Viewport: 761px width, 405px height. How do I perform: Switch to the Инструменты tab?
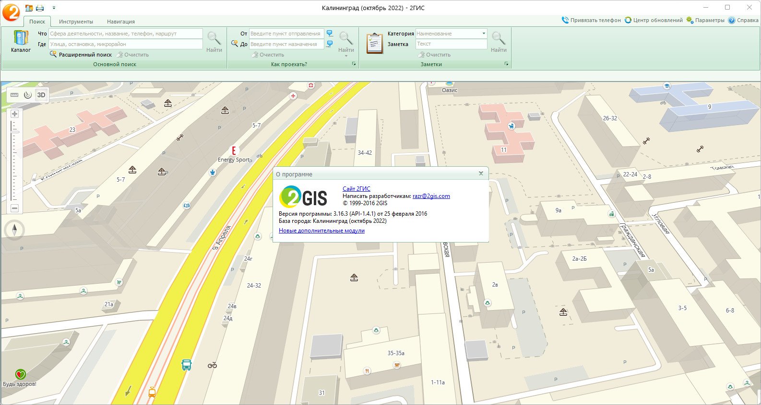pyautogui.click(x=76, y=22)
